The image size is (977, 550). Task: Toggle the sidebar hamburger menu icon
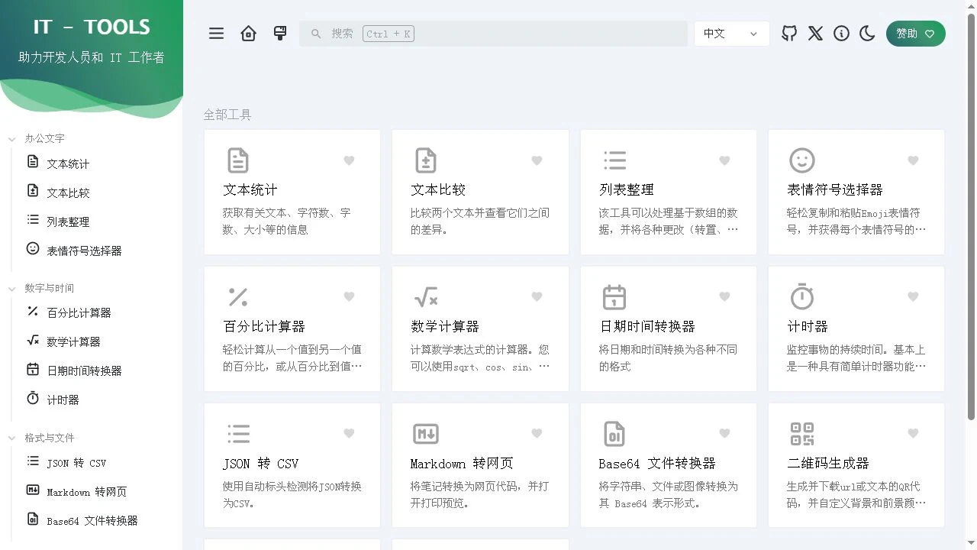217,34
